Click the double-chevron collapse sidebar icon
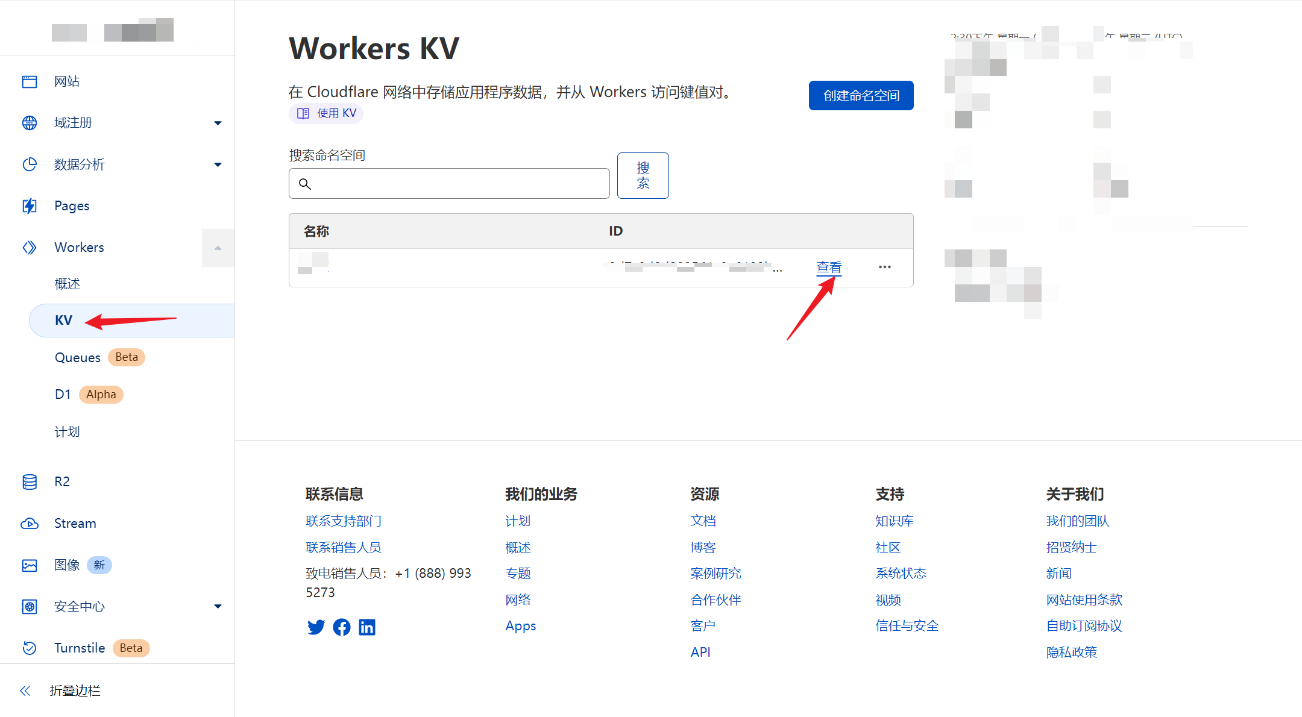This screenshot has height=717, width=1302. tap(25, 691)
